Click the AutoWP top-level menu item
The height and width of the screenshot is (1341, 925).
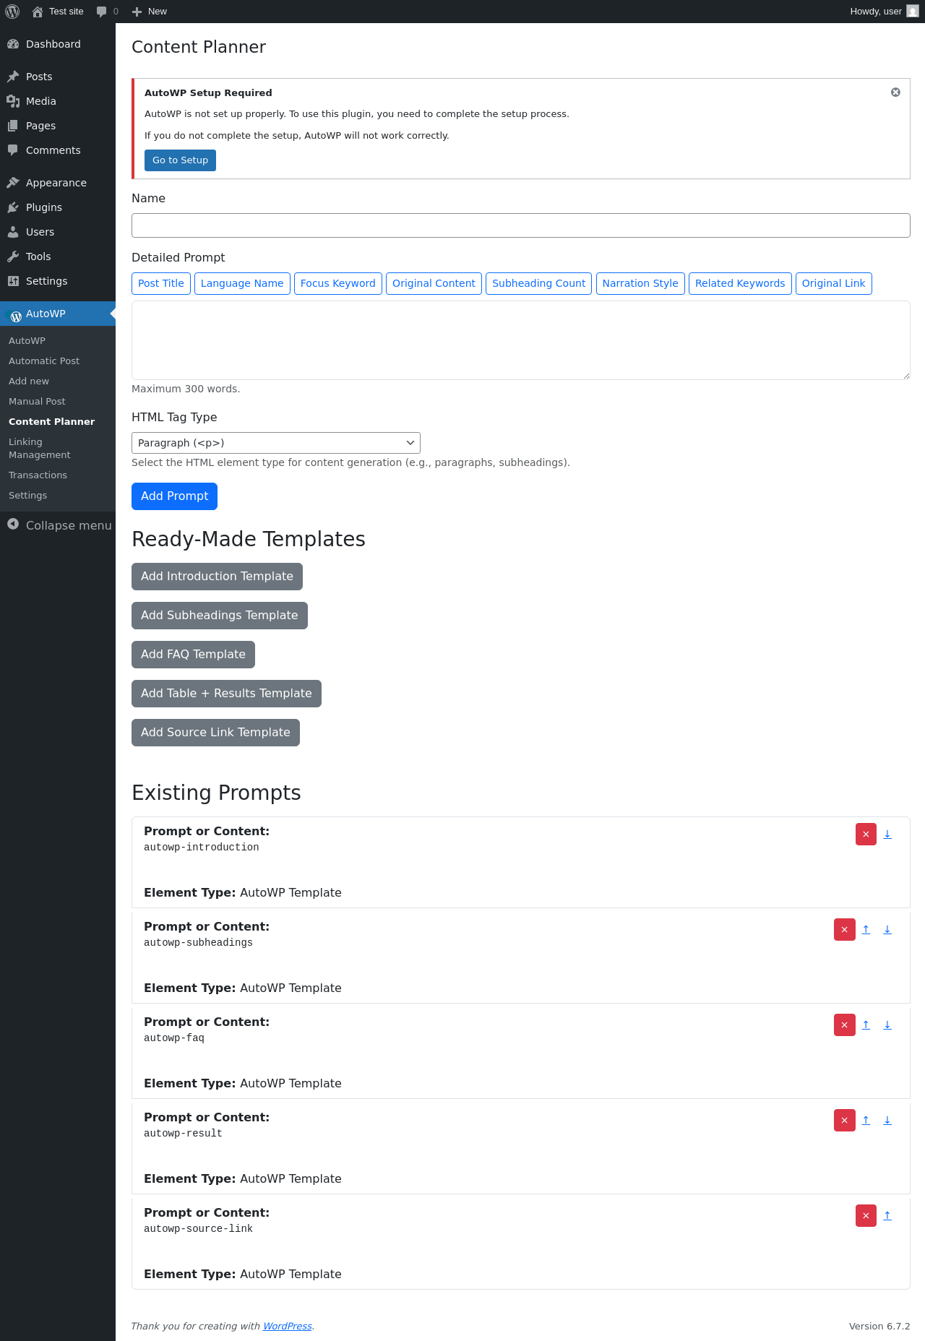click(58, 314)
